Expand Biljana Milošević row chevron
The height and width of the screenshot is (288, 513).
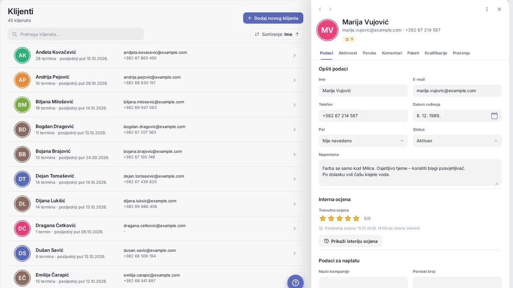[295, 105]
